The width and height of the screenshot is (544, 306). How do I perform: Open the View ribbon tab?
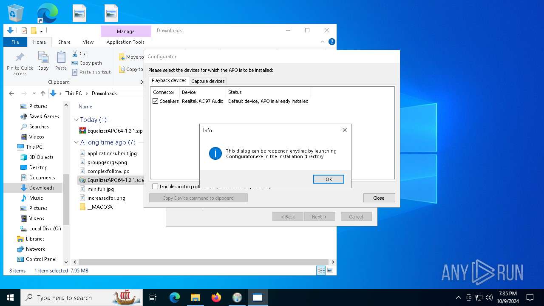pyautogui.click(x=88, y=42)
